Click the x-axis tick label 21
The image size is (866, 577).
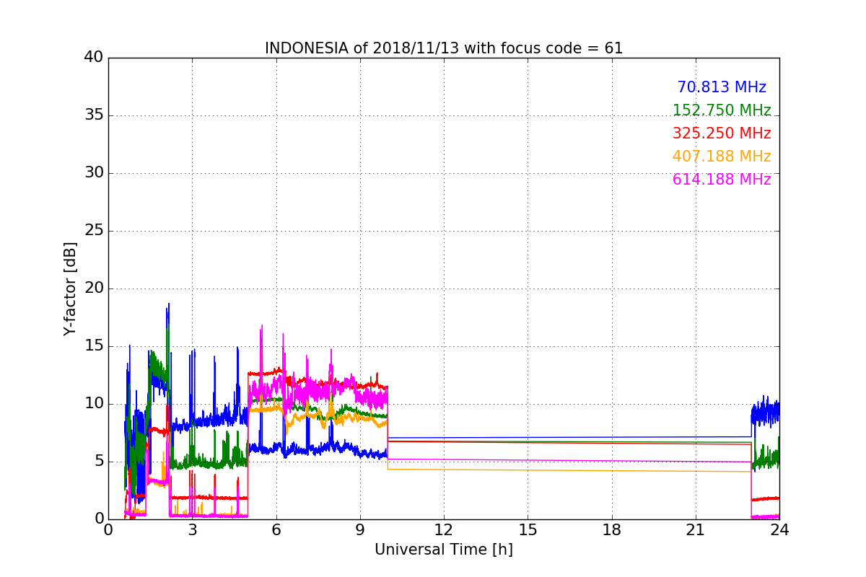[696, 530]
